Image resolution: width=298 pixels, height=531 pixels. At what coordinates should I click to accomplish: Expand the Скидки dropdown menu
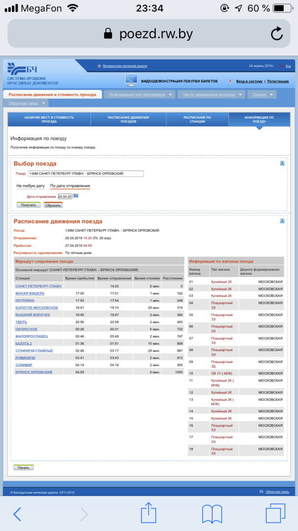(262, 94)
